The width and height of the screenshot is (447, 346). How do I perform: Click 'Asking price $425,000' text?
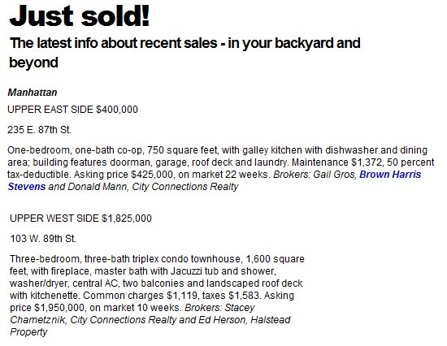(x=124, y=175)
